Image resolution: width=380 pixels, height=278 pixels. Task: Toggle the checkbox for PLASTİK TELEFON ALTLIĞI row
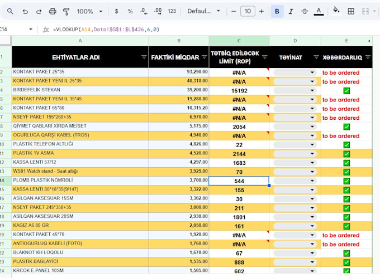pos(346,145)
